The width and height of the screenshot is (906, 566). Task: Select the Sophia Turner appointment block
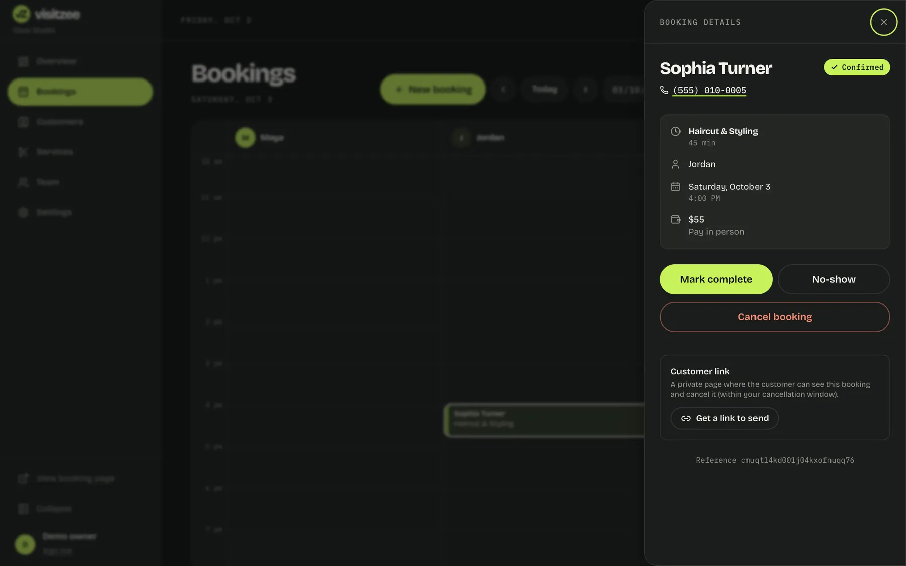coord(545,420)
